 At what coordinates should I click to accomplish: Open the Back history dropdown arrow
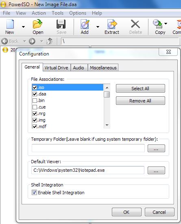pos(24,41)
